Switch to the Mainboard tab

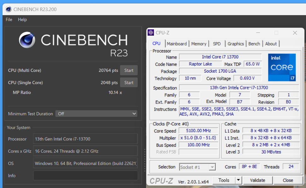177,44
